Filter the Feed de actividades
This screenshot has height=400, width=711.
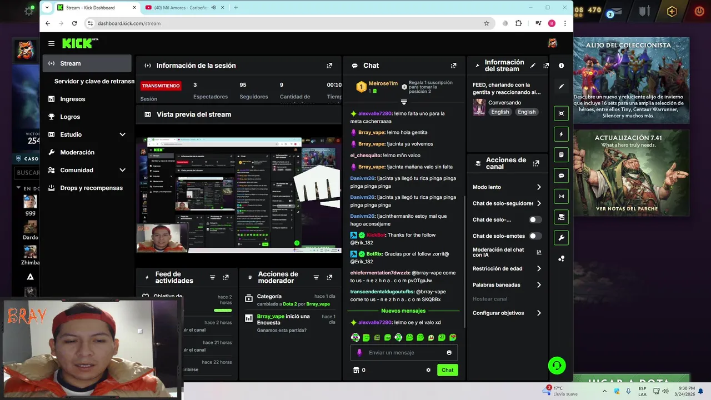(212, 277)
